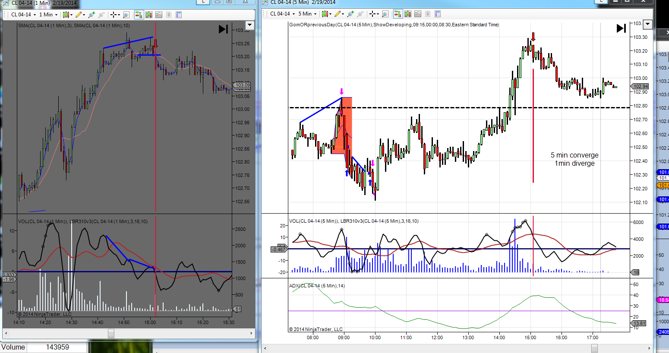Select the crosshair cursor tool in the 5 Min chart
This screenshot has height=353, width=669.
[373, 14]
